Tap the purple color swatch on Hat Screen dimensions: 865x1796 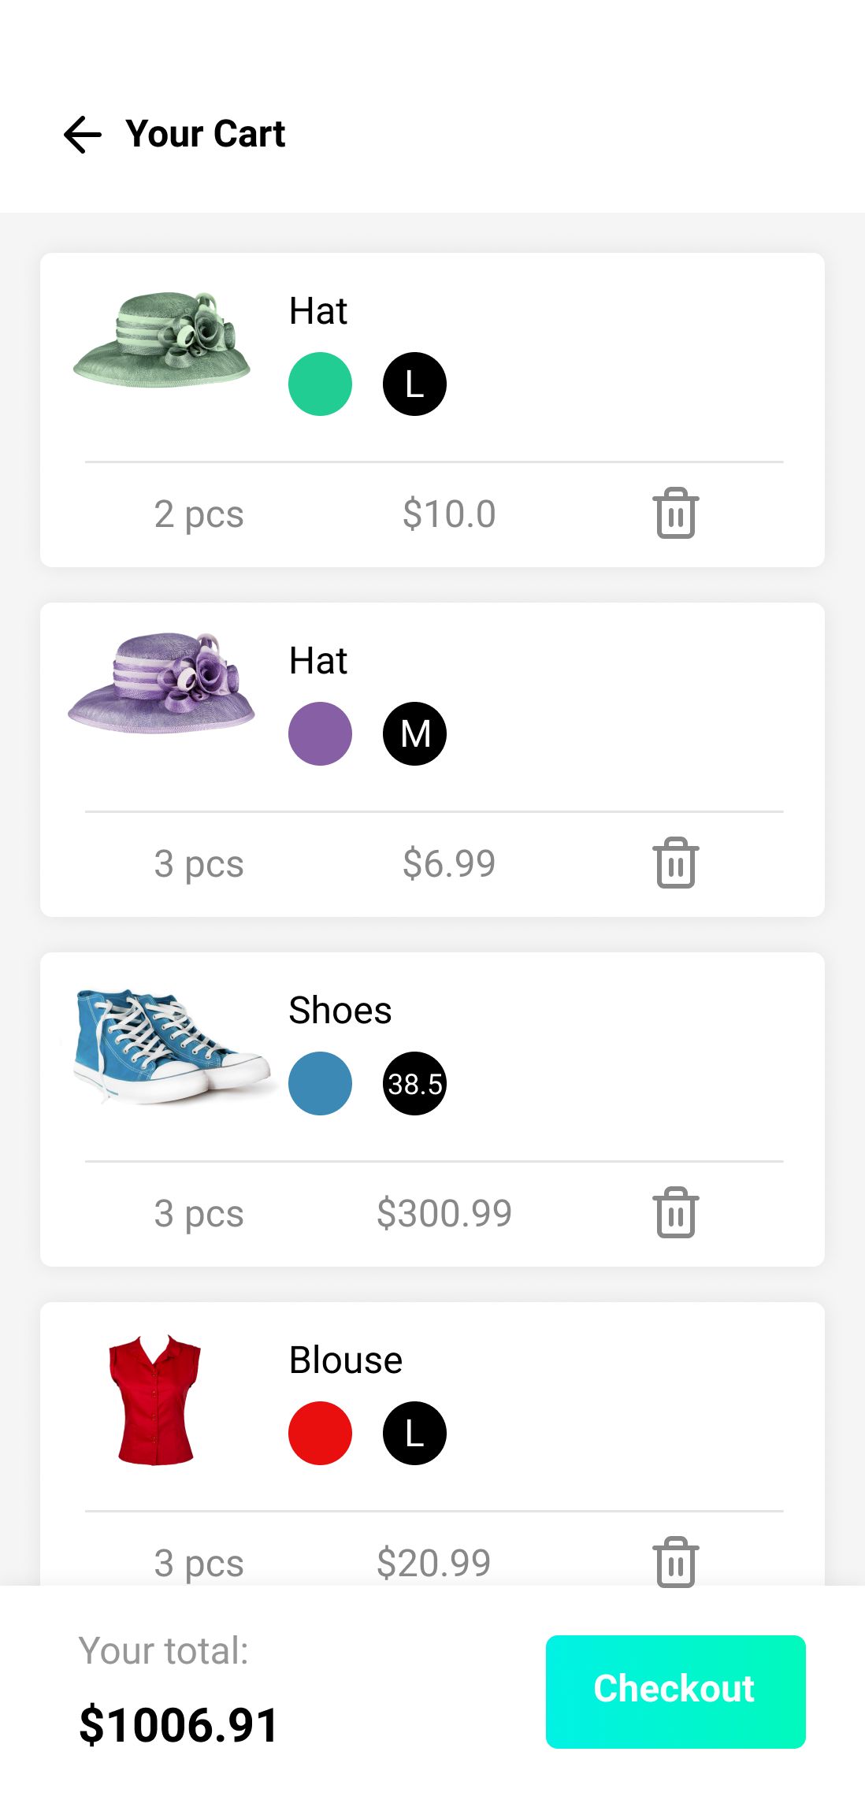320,734
